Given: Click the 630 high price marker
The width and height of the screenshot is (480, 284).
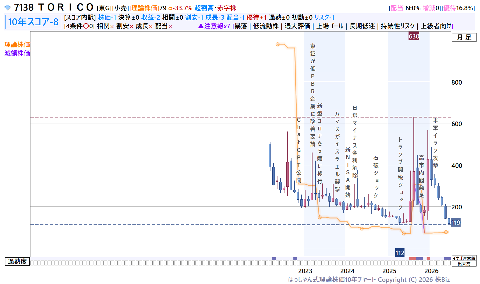Looking at the screenshot, I should point(414,36).
